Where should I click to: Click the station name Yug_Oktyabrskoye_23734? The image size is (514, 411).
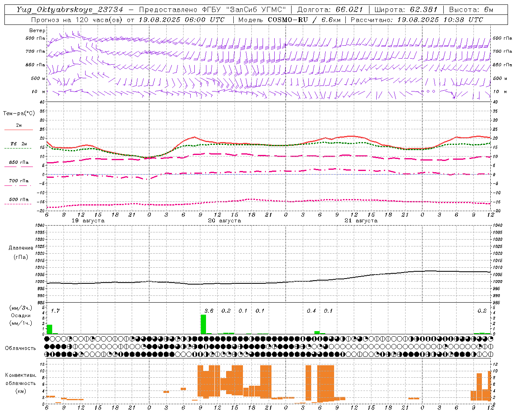(70, 10)
